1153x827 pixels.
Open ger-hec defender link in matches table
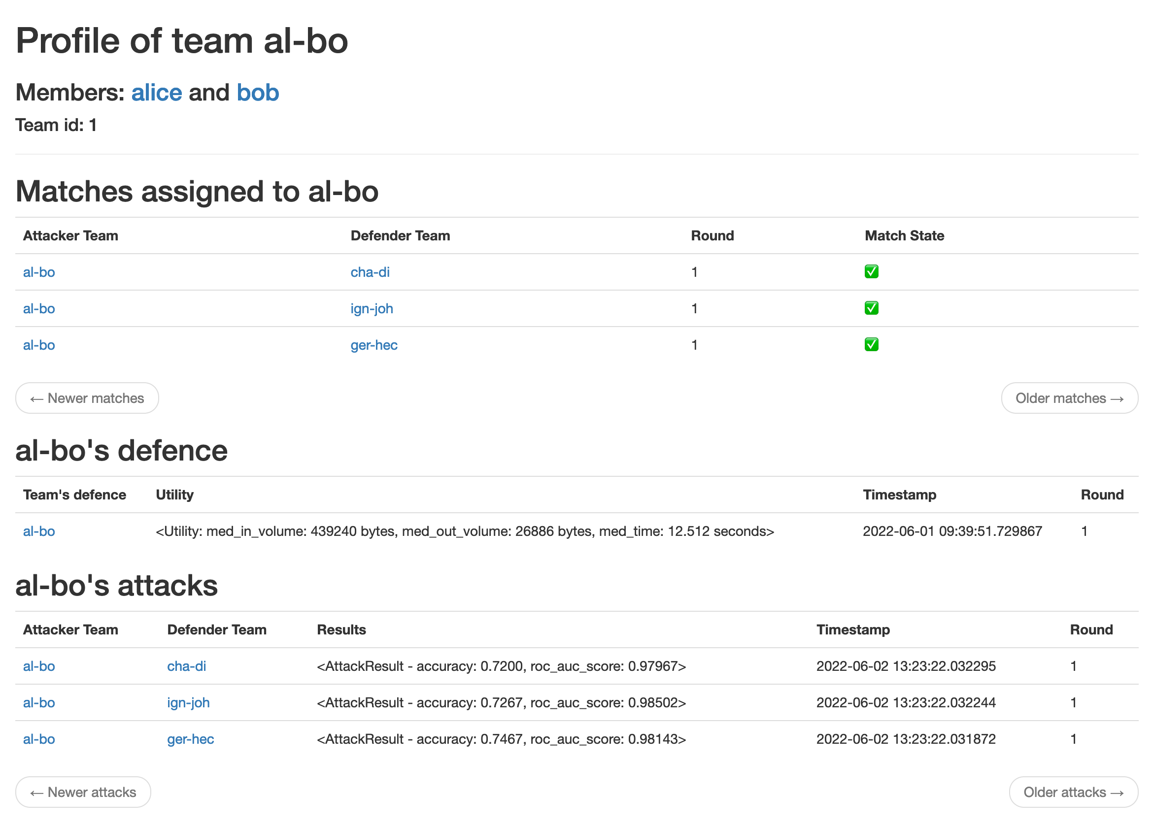(x=373, y=345)
